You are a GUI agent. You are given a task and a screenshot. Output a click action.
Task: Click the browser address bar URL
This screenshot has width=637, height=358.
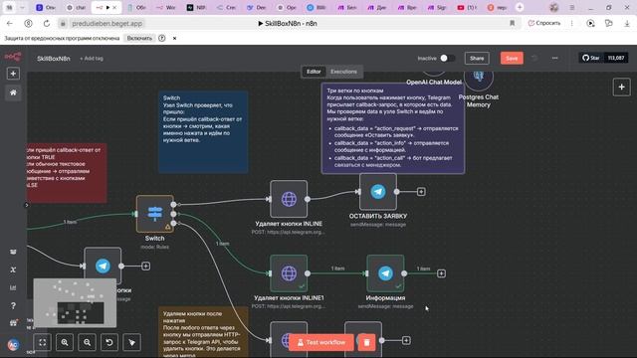(106, 24)
